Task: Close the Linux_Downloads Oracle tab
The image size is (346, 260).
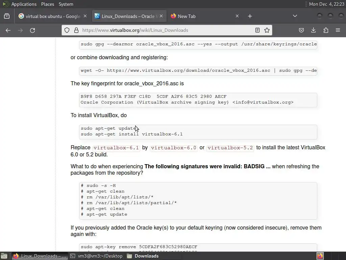Action: (x=161, y=16)
